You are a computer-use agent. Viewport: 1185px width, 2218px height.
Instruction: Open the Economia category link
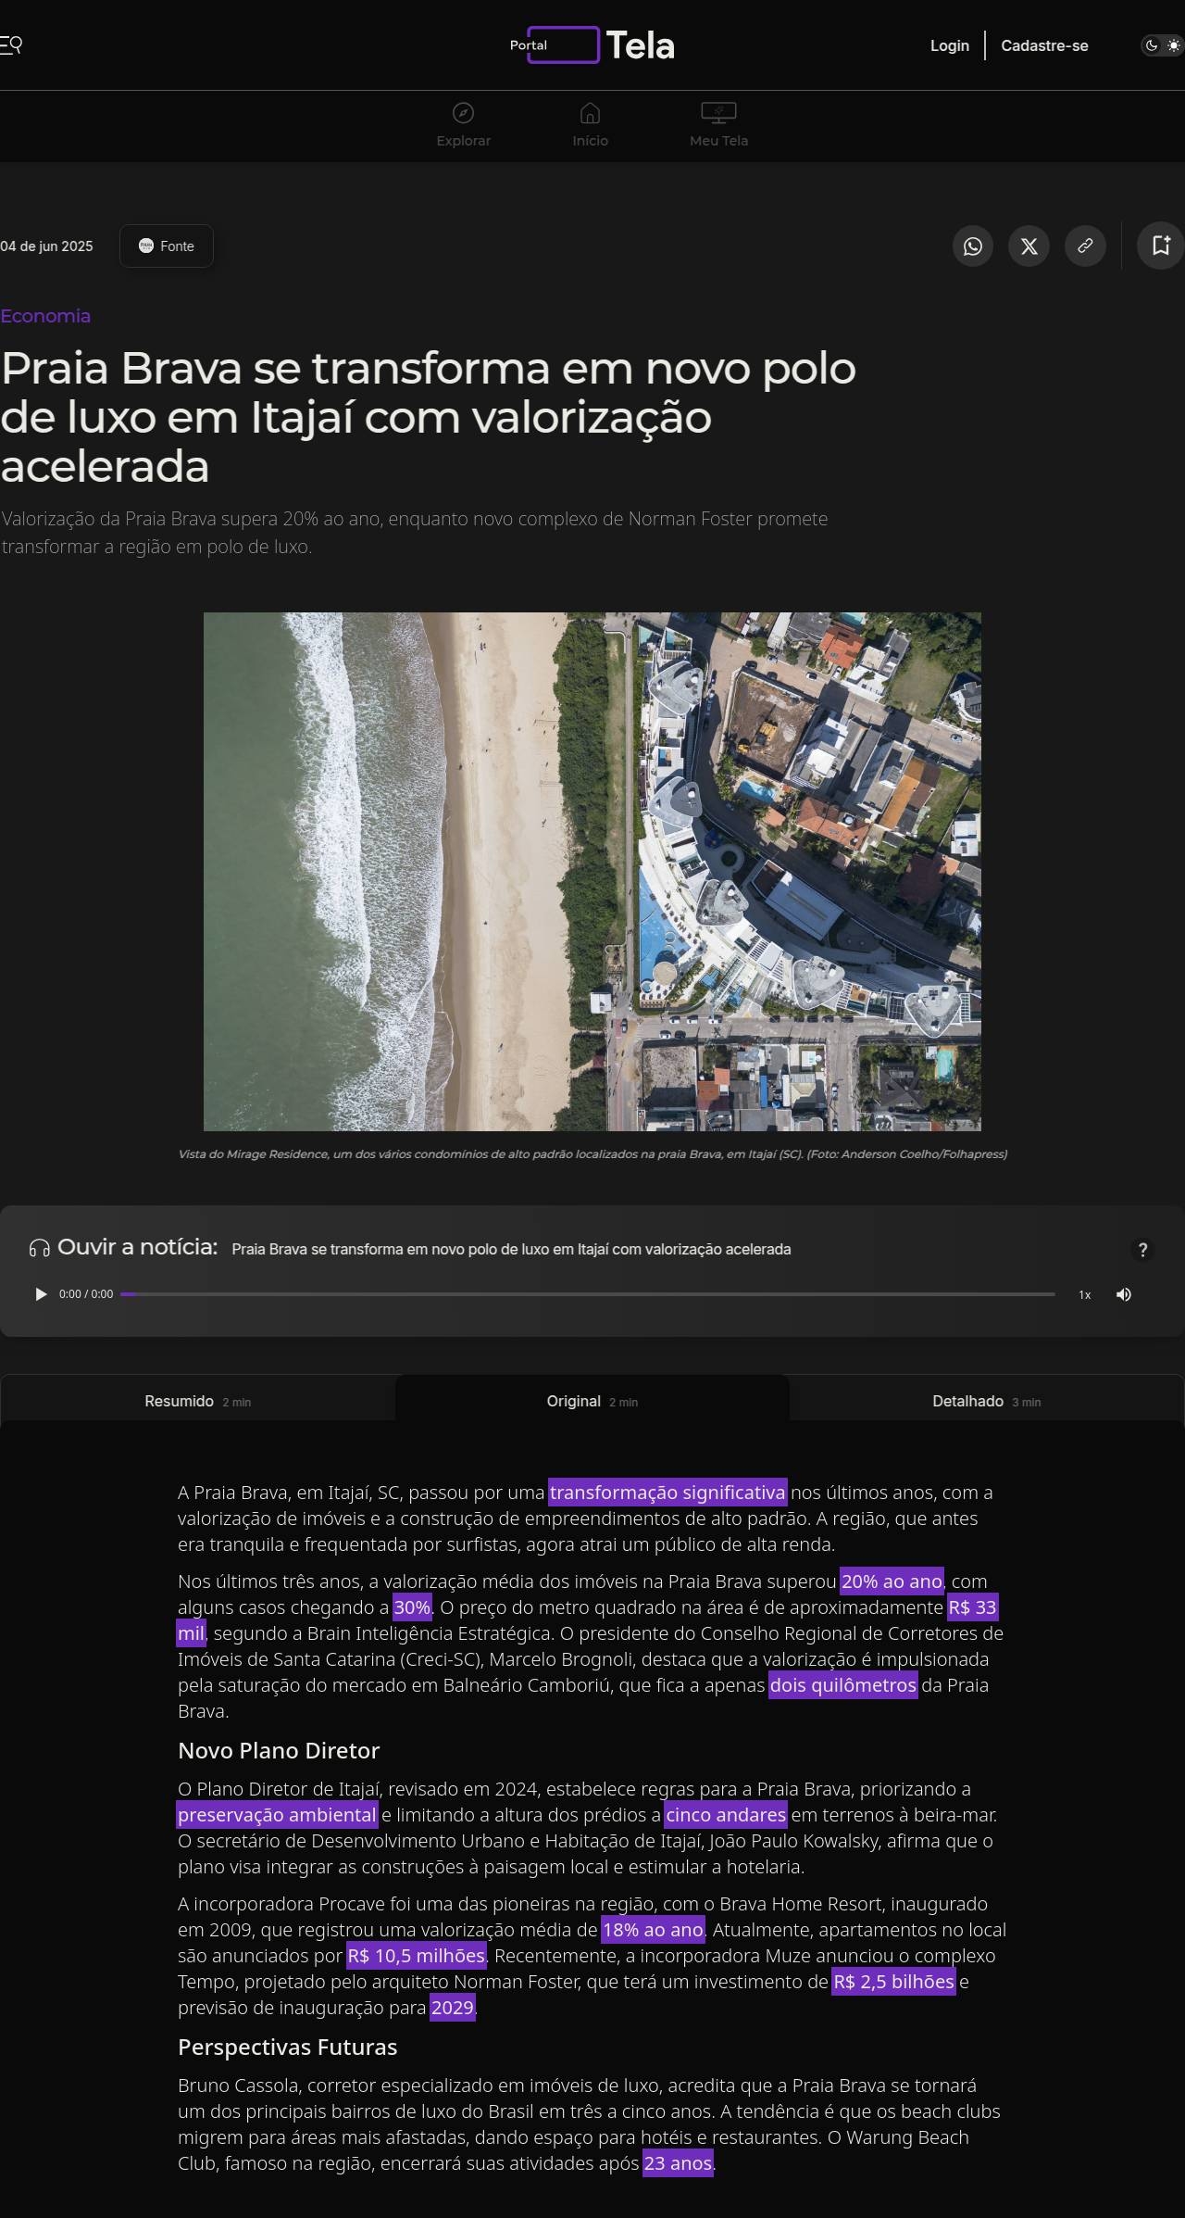point(45,316)
